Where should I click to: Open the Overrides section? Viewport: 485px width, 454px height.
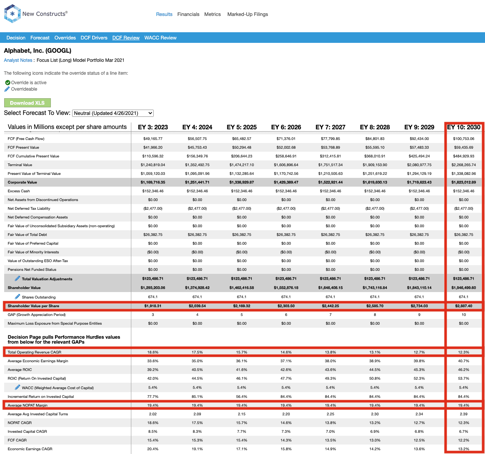pos(65,38)
